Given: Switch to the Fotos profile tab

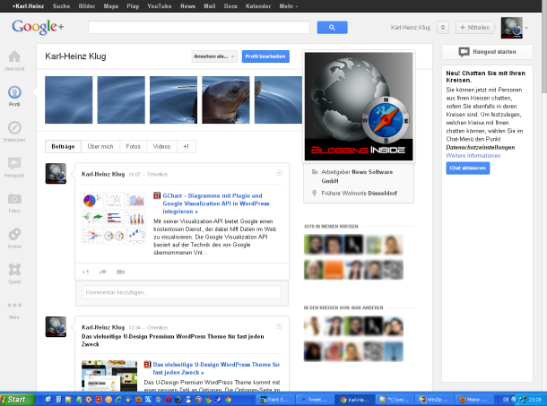Looking at the screenshot, I should 134,146.
